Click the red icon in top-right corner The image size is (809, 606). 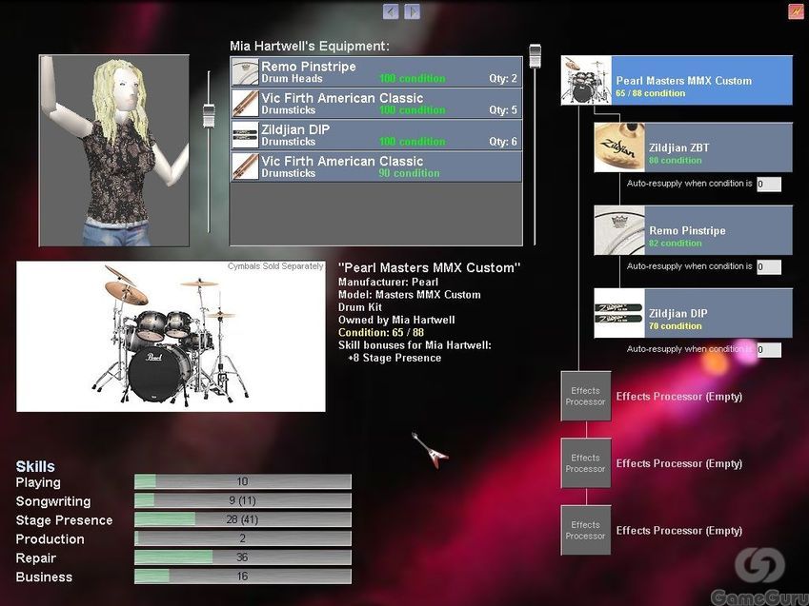coord(796,11)
